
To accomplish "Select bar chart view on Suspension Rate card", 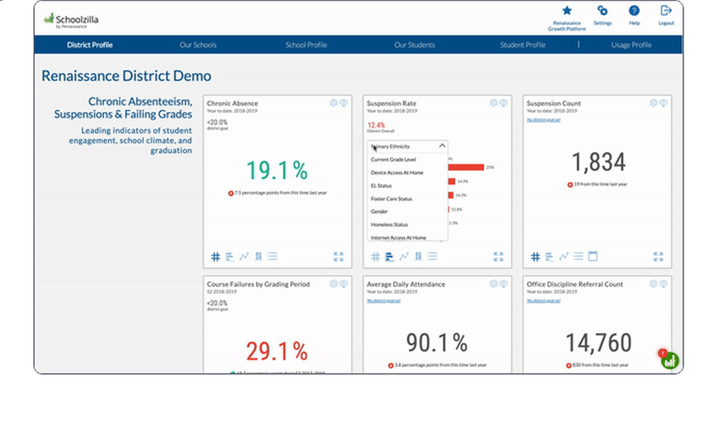I will pos(390,257).
